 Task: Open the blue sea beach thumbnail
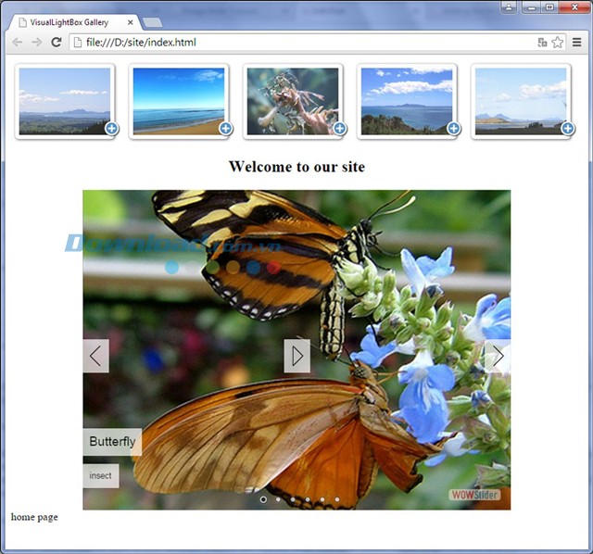point(179,100)
